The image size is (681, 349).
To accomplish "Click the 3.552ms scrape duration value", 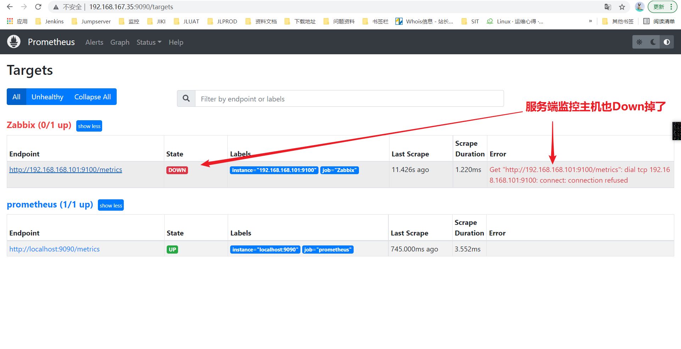I will click(467, 249).
